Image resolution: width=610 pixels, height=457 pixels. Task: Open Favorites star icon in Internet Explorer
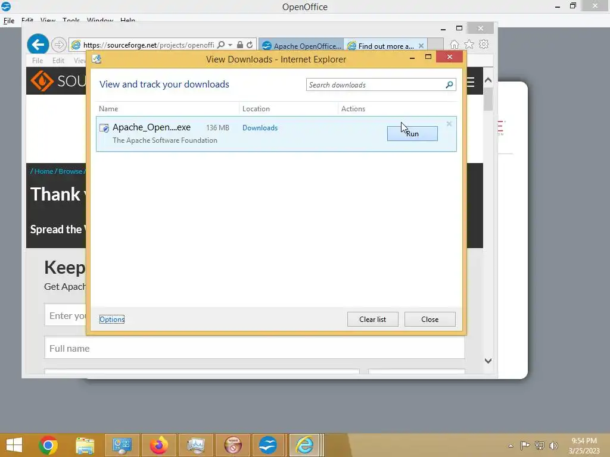pos(469,44)
